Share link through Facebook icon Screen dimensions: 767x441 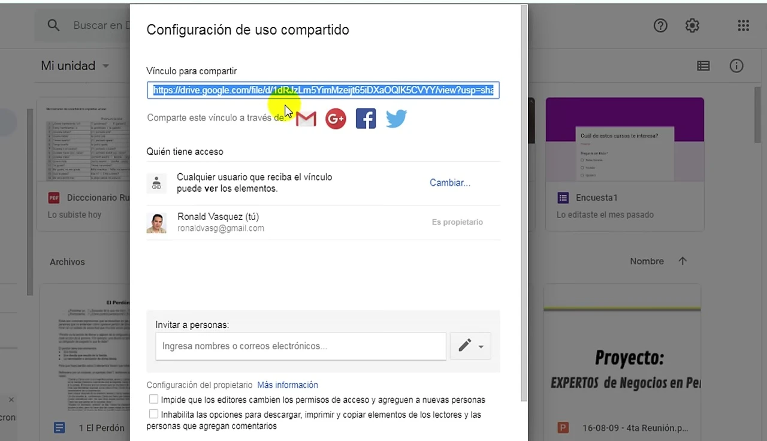(x=366, y=119)
